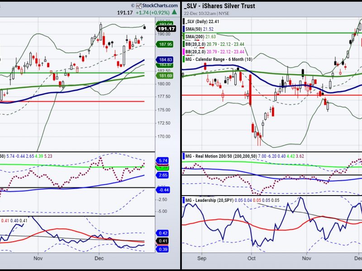Click the MG - Calendar Range - 6 Month (10) label
Viewport: 362px width, 271px height.
[x=219, y=59]
